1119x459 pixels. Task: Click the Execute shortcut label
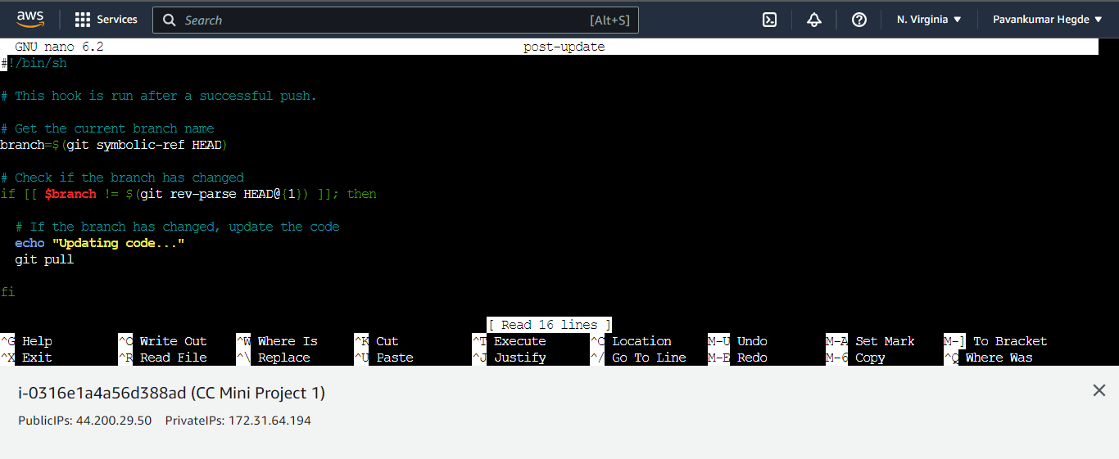(520, 341)
